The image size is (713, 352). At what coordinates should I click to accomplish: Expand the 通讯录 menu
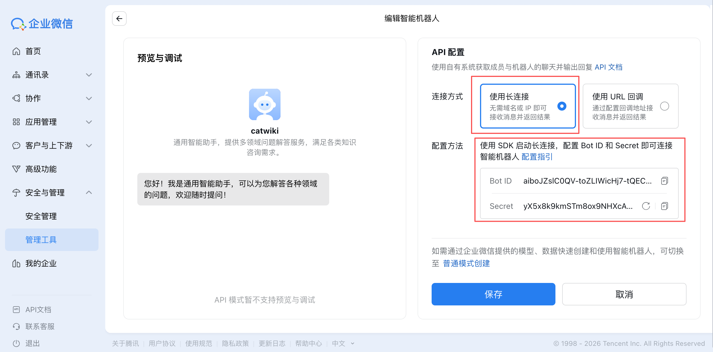tap(89, 75)
